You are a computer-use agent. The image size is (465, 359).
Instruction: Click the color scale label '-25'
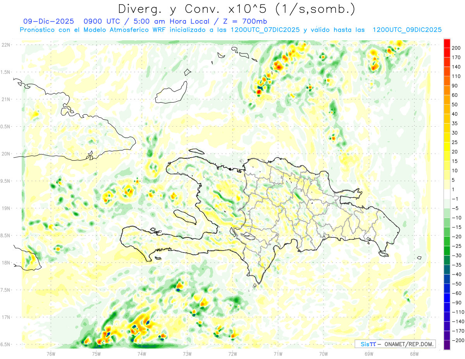pyautogui.click(x=456, y=246)
